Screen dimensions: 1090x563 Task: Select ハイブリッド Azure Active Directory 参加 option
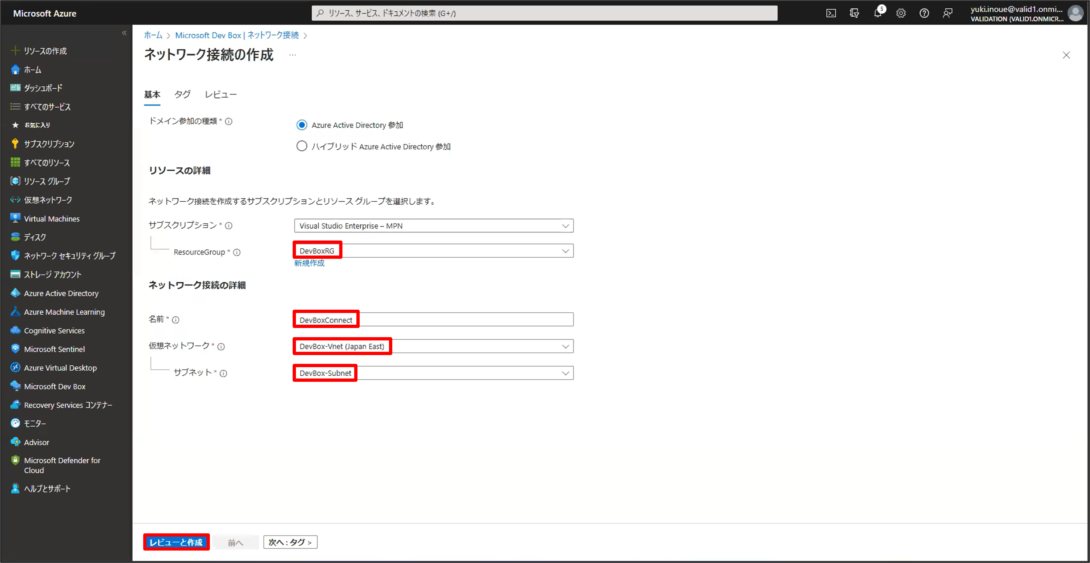(x=302, y=146)
